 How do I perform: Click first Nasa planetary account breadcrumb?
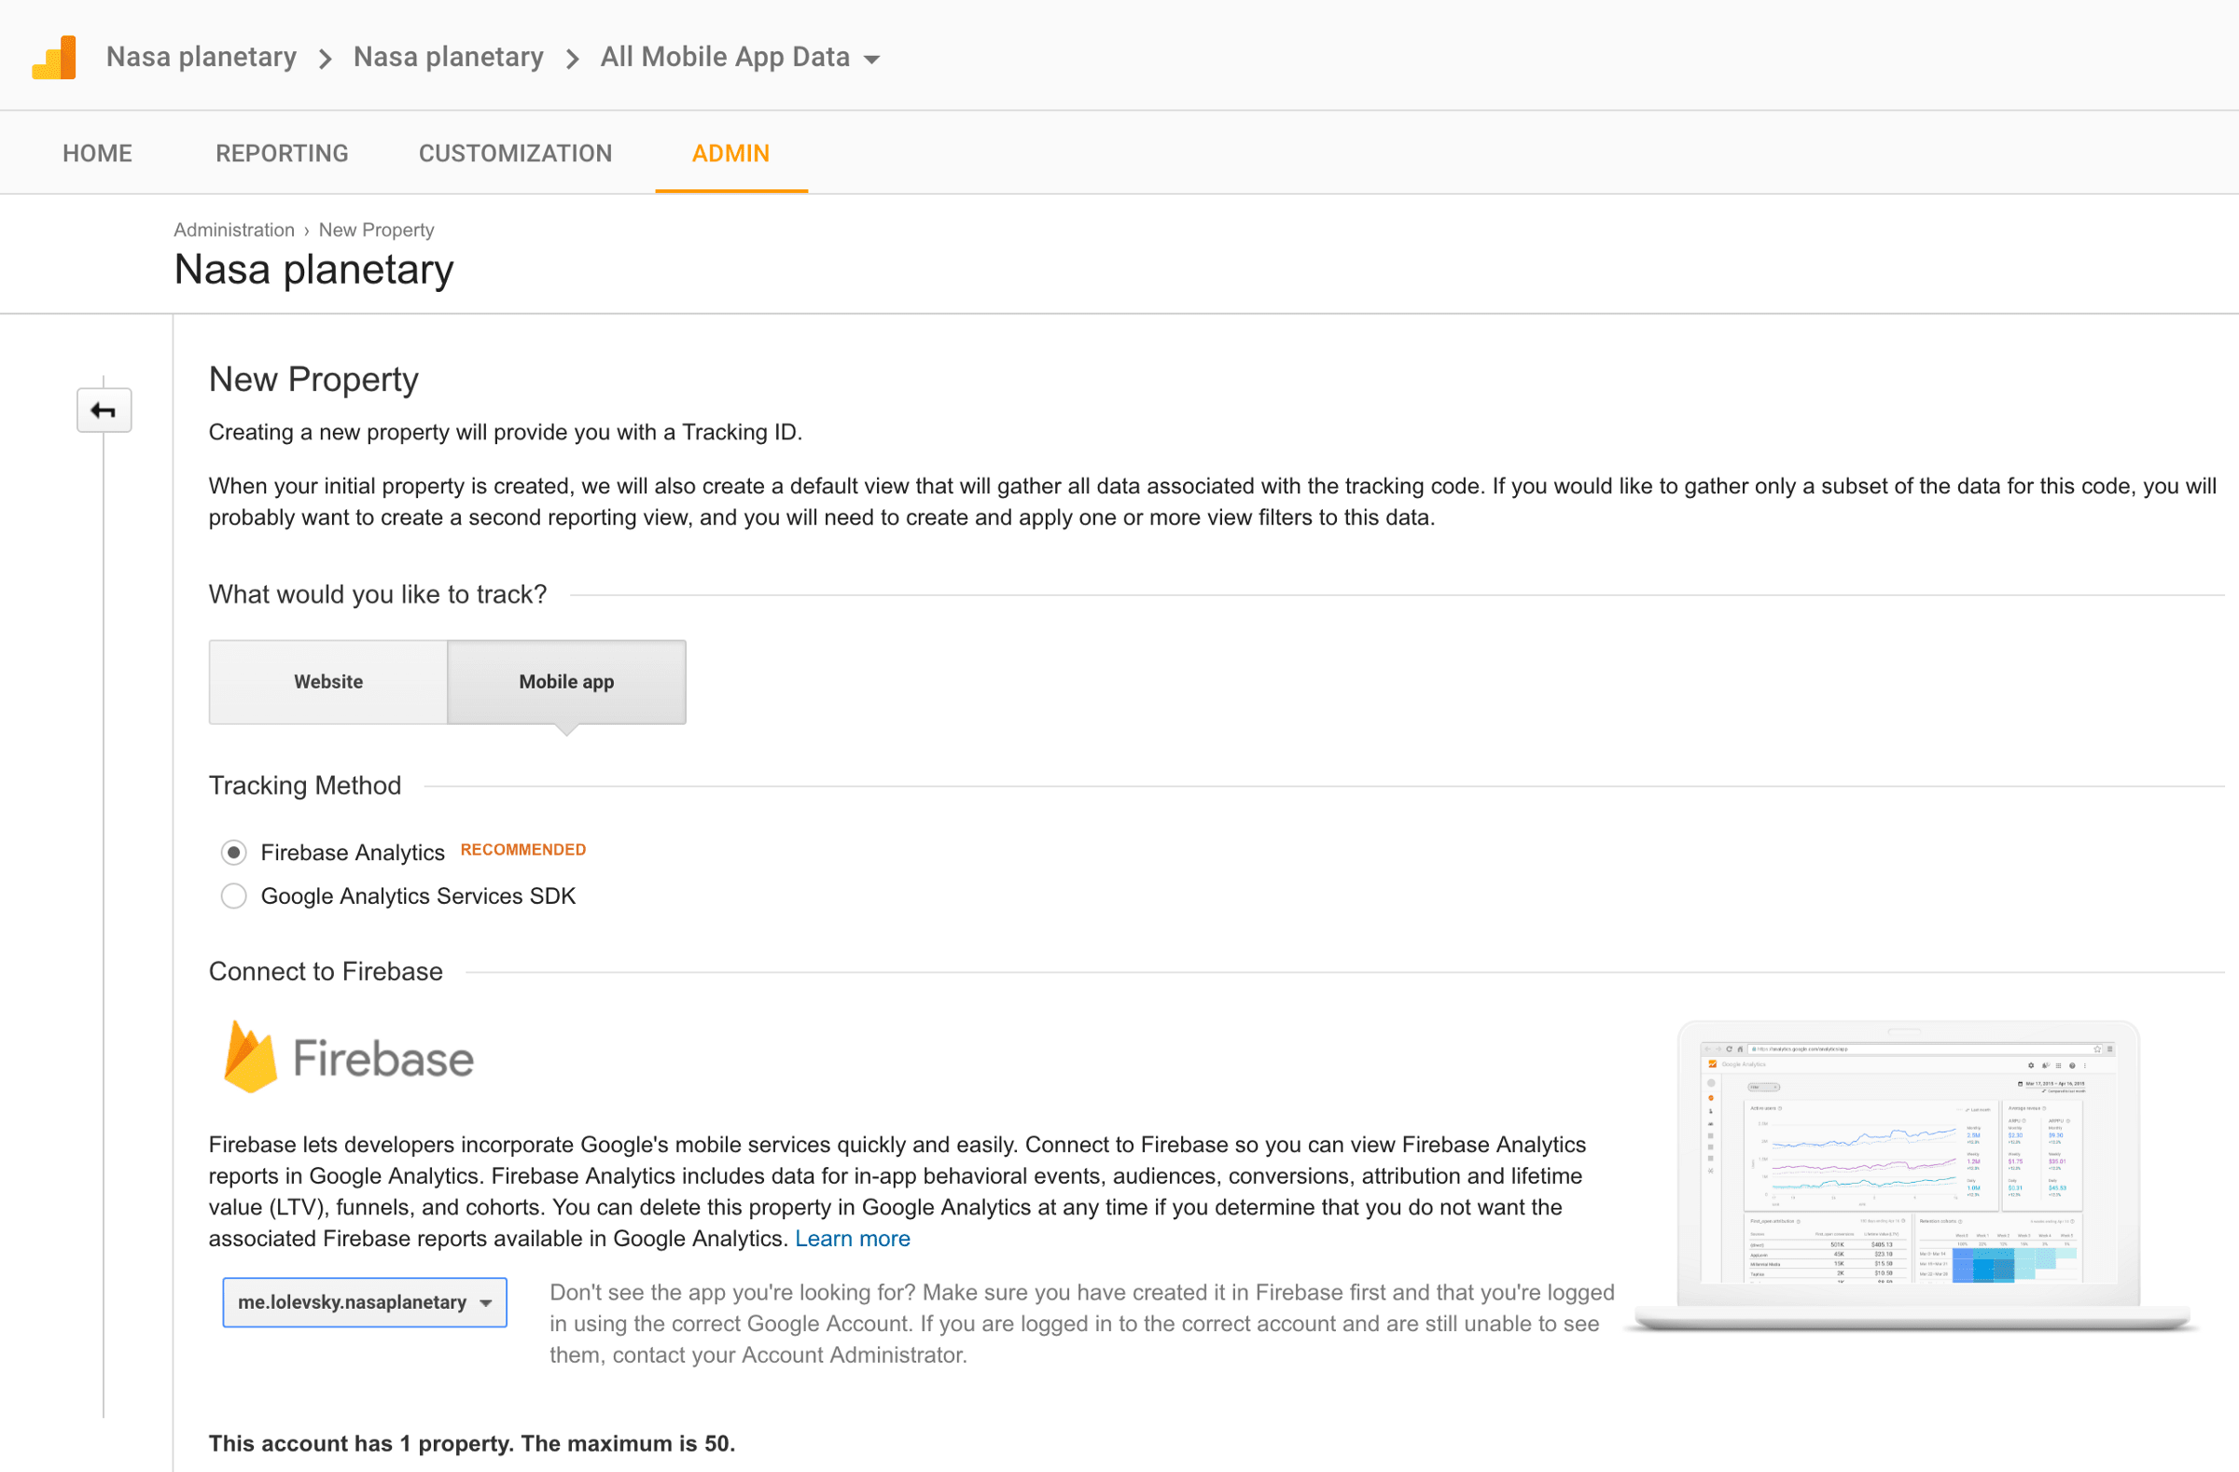pos(202,58)
